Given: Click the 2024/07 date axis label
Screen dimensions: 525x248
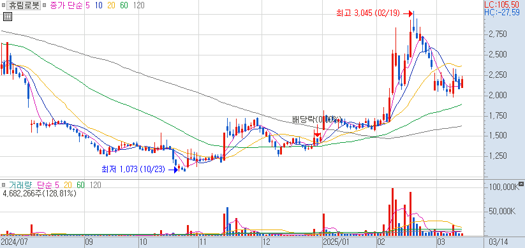Looking at the screenshot, I should 14,242.
